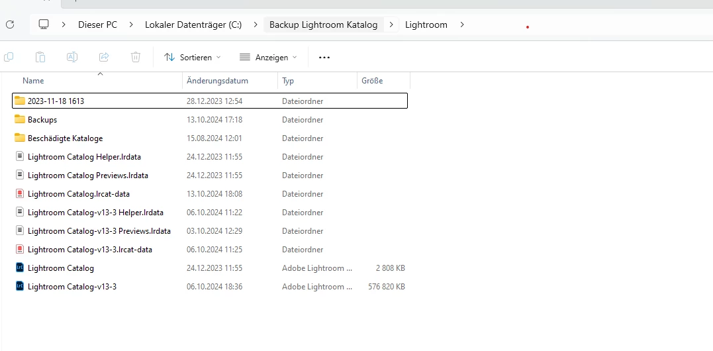Navigate to Dieser PC in breadcrumb

(98, 25)
